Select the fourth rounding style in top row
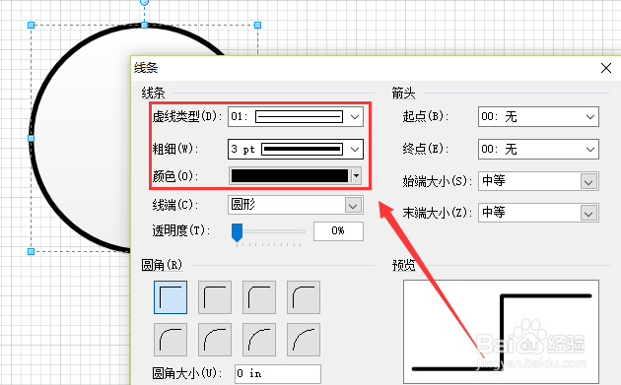 pos(304,297)
